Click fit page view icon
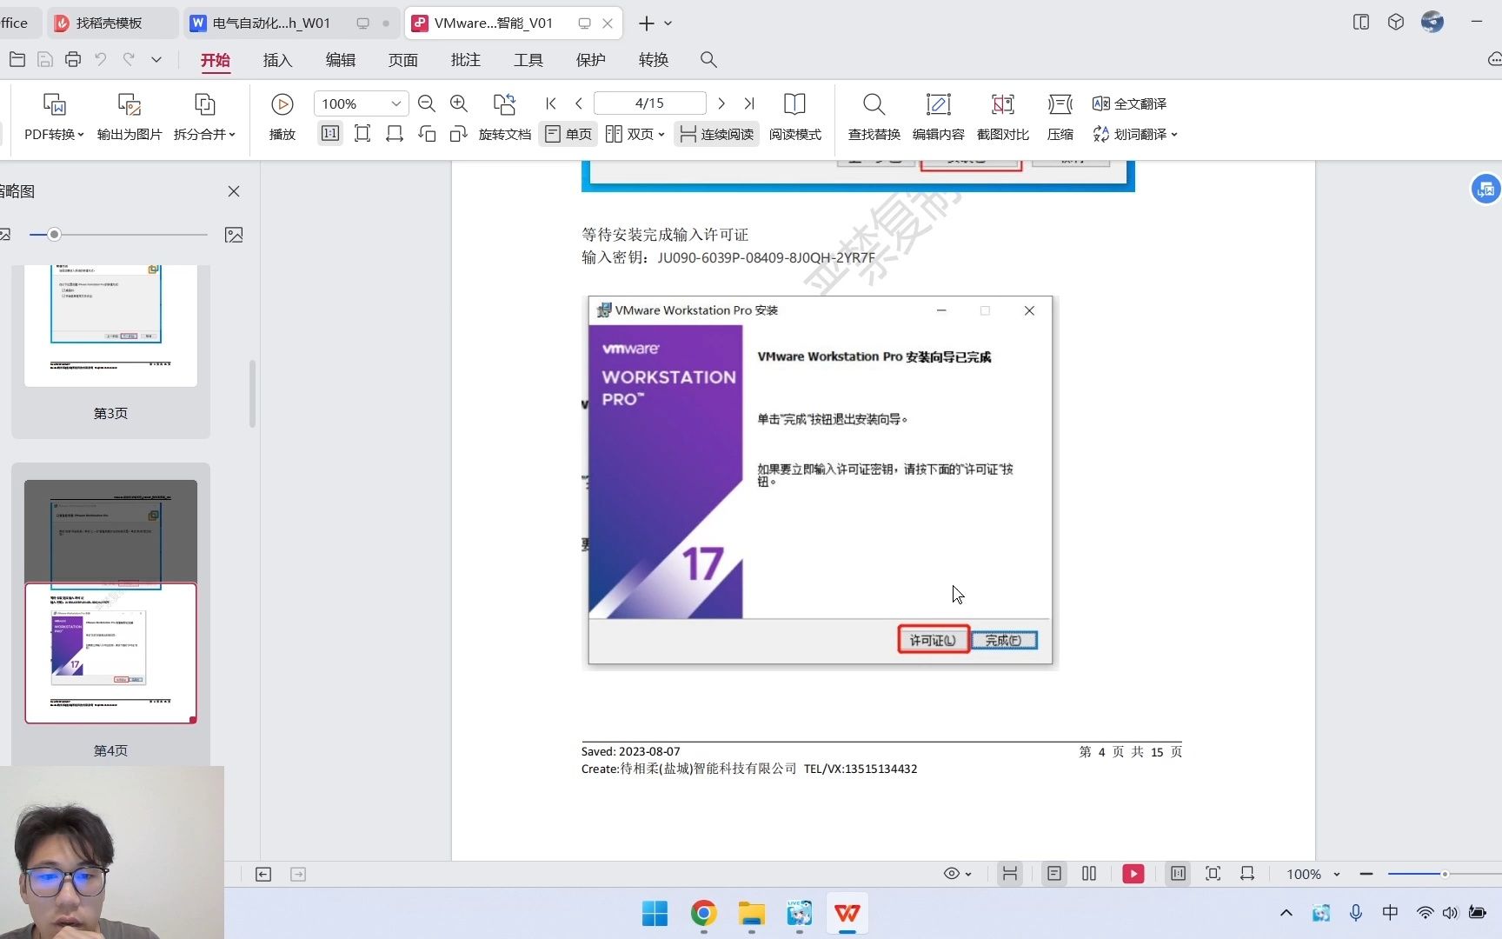The image size is (1502, 939). tap(362, 134)
